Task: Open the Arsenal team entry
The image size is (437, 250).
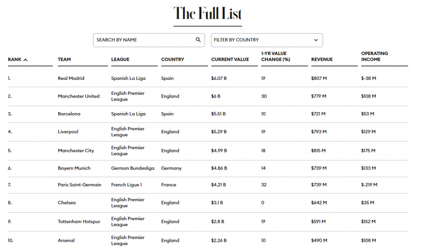Action: click(66, 240)
